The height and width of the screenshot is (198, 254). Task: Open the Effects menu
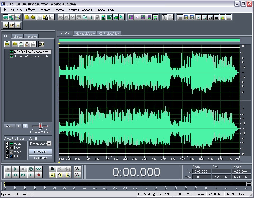pos(31,10)
